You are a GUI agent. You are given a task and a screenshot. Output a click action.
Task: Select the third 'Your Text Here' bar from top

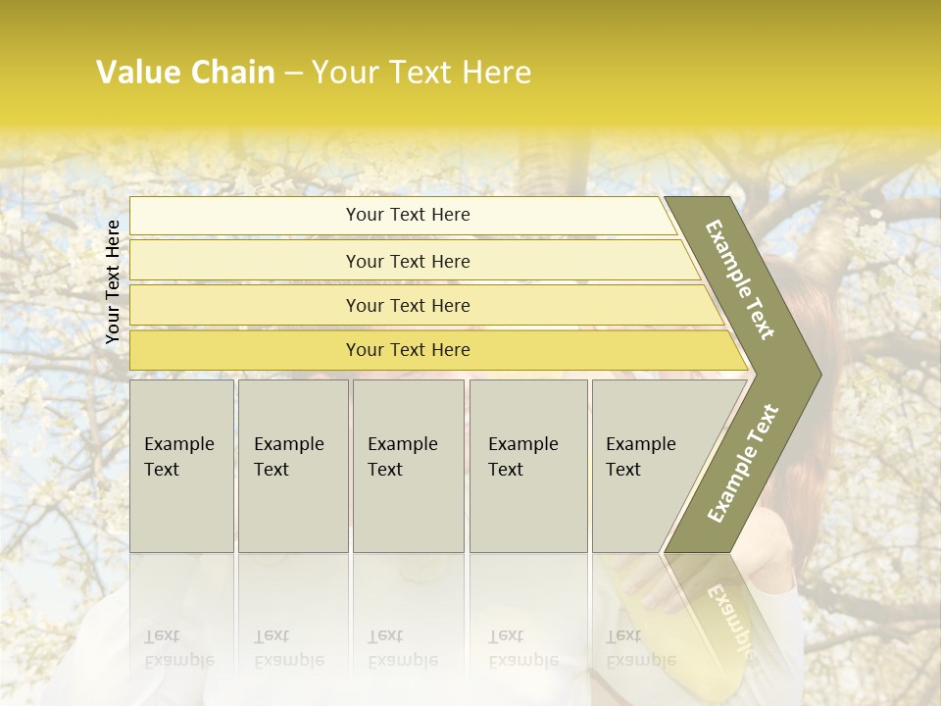(408, 305)
